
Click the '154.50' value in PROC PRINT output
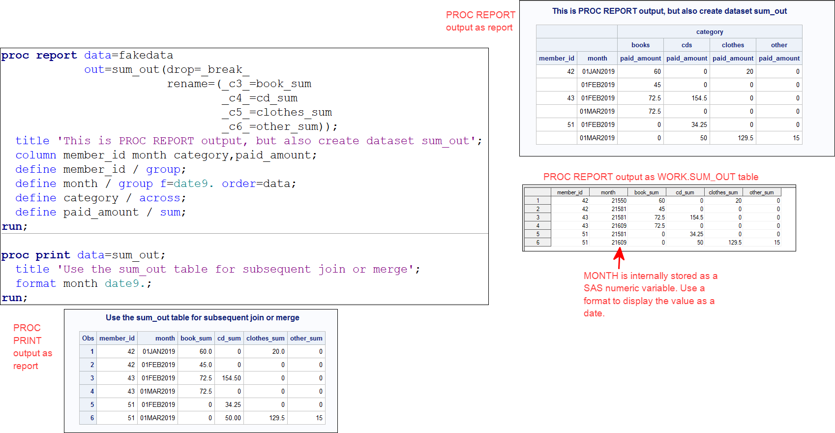coord(231,378)
